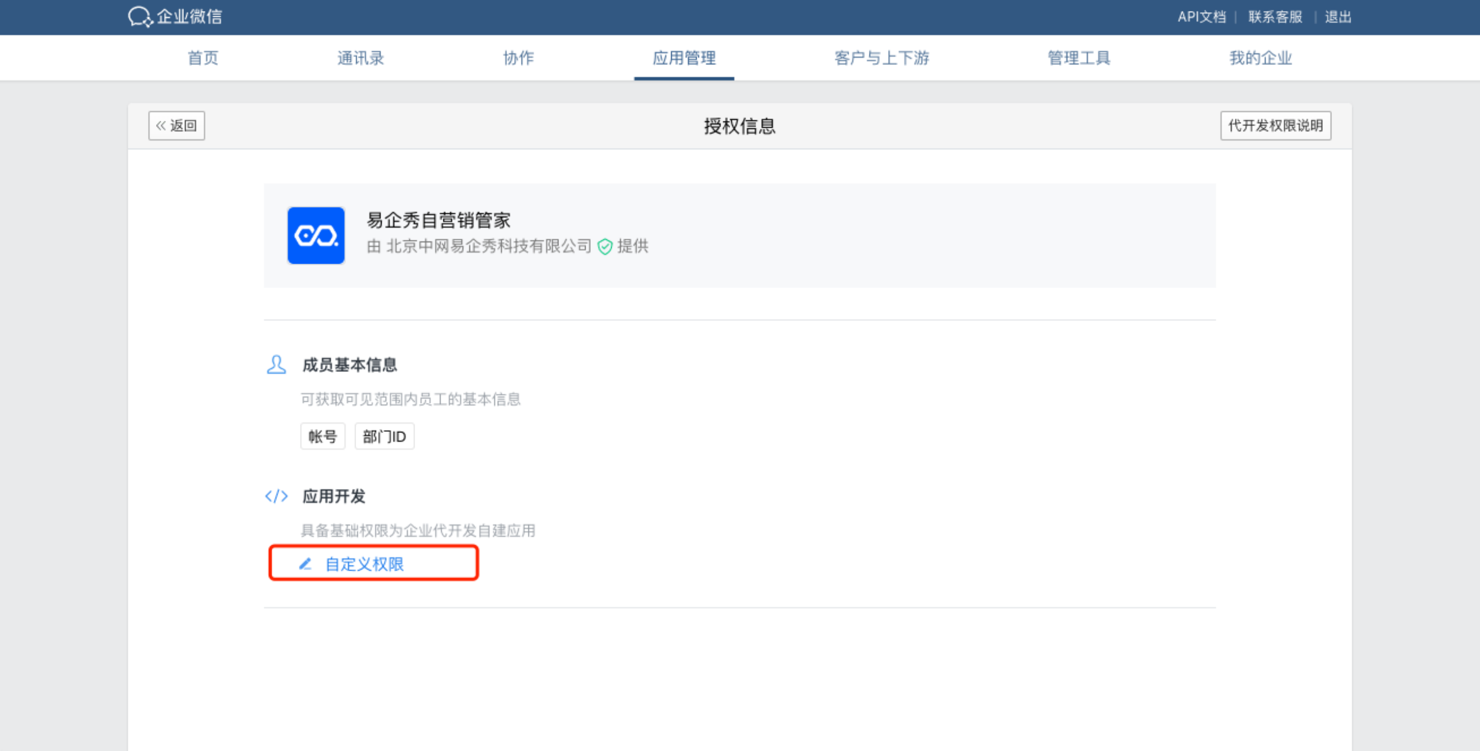Open the 协作 tab
Viewport: 1480px width, 751px height.
pyautogui.click(x=519, y=58)
